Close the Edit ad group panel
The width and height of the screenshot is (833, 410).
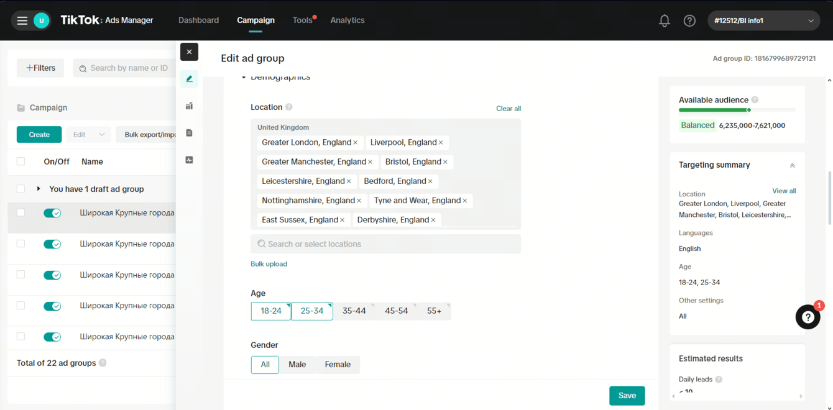tap(190, 52)
